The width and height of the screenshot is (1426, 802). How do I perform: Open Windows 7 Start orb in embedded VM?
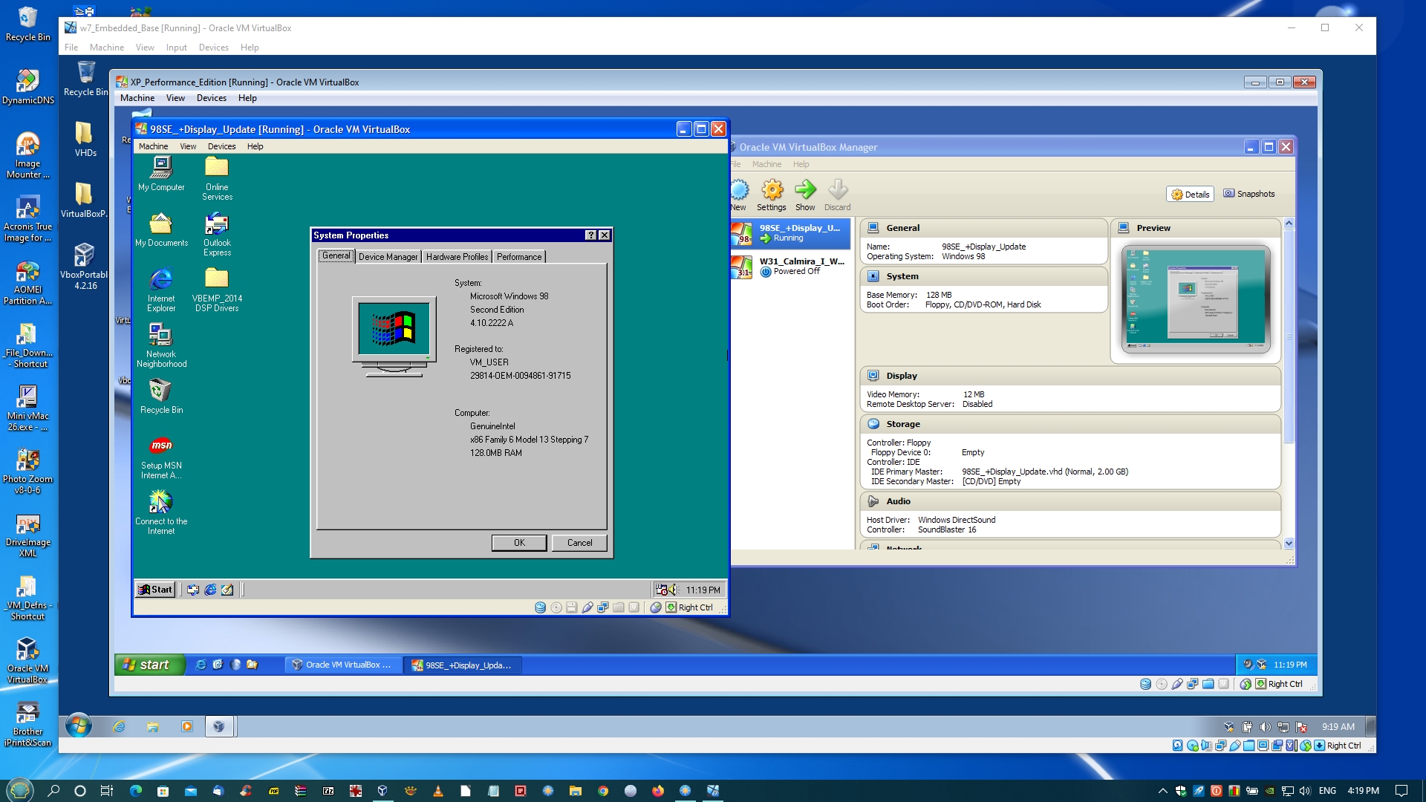point(79,726)
